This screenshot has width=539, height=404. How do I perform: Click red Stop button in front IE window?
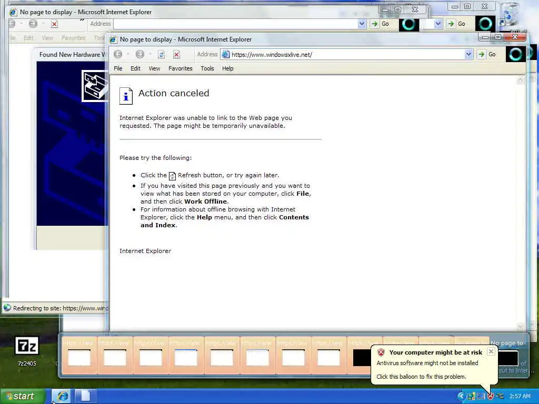point(176,54)
